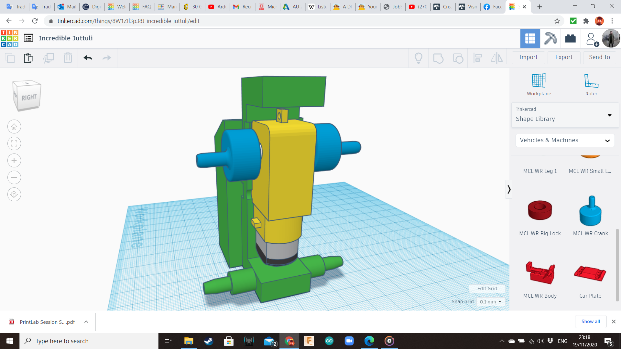Click the Edit Grid button
This screenshot has height=349, width=621.
coord(487,289)
